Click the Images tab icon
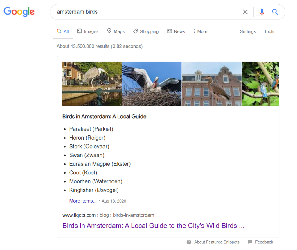297x250 pixels. (79, 31)
